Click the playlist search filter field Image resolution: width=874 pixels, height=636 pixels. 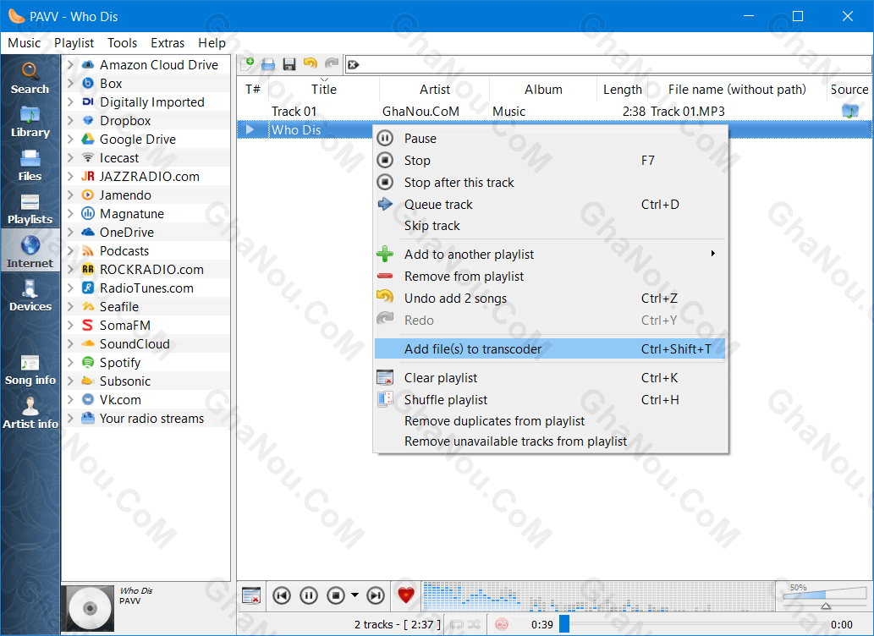(x=609, y=64)
